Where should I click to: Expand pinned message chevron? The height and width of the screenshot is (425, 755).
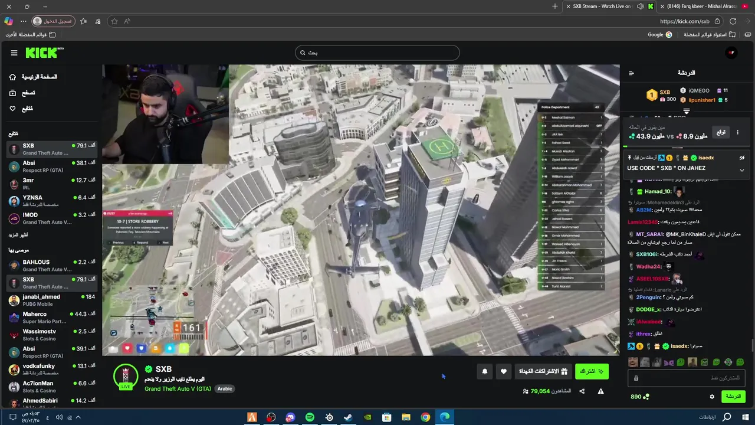coord(742,171)
